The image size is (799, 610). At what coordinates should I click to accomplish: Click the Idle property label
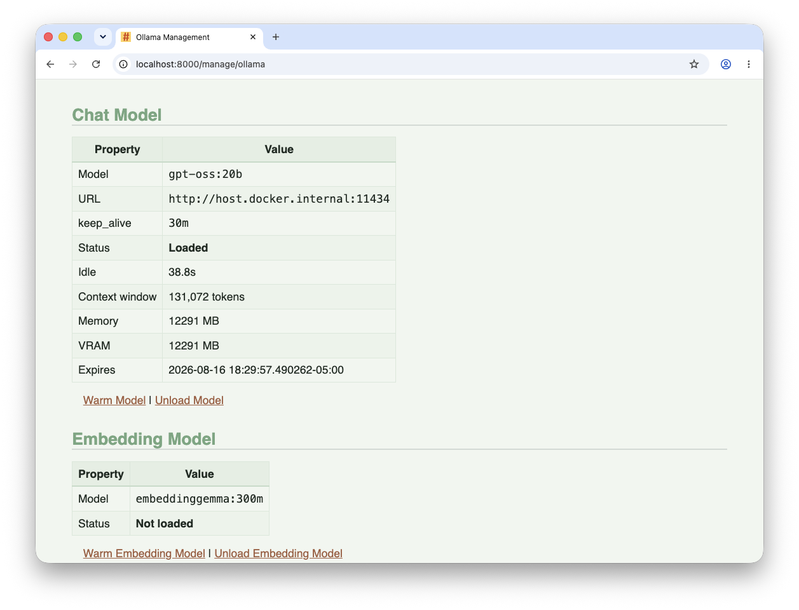pos(87,272)
